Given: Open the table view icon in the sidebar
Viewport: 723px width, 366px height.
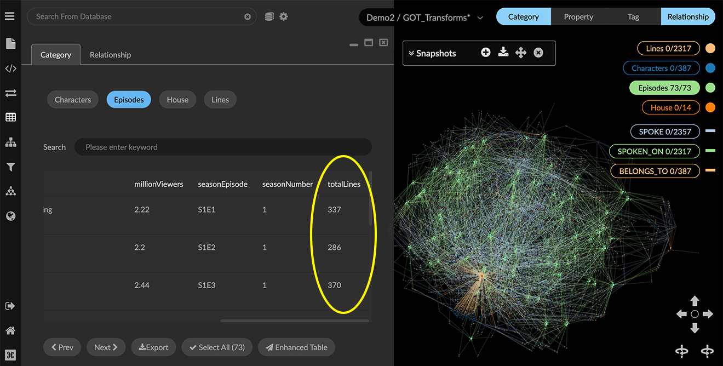Looking at the screenshot, I should pyautogui.click(x=10, y=117).
